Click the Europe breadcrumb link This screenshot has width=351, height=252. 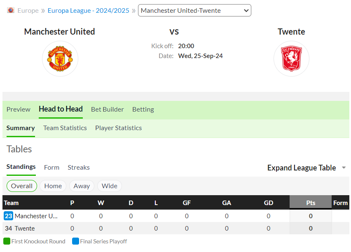point(28,11)
